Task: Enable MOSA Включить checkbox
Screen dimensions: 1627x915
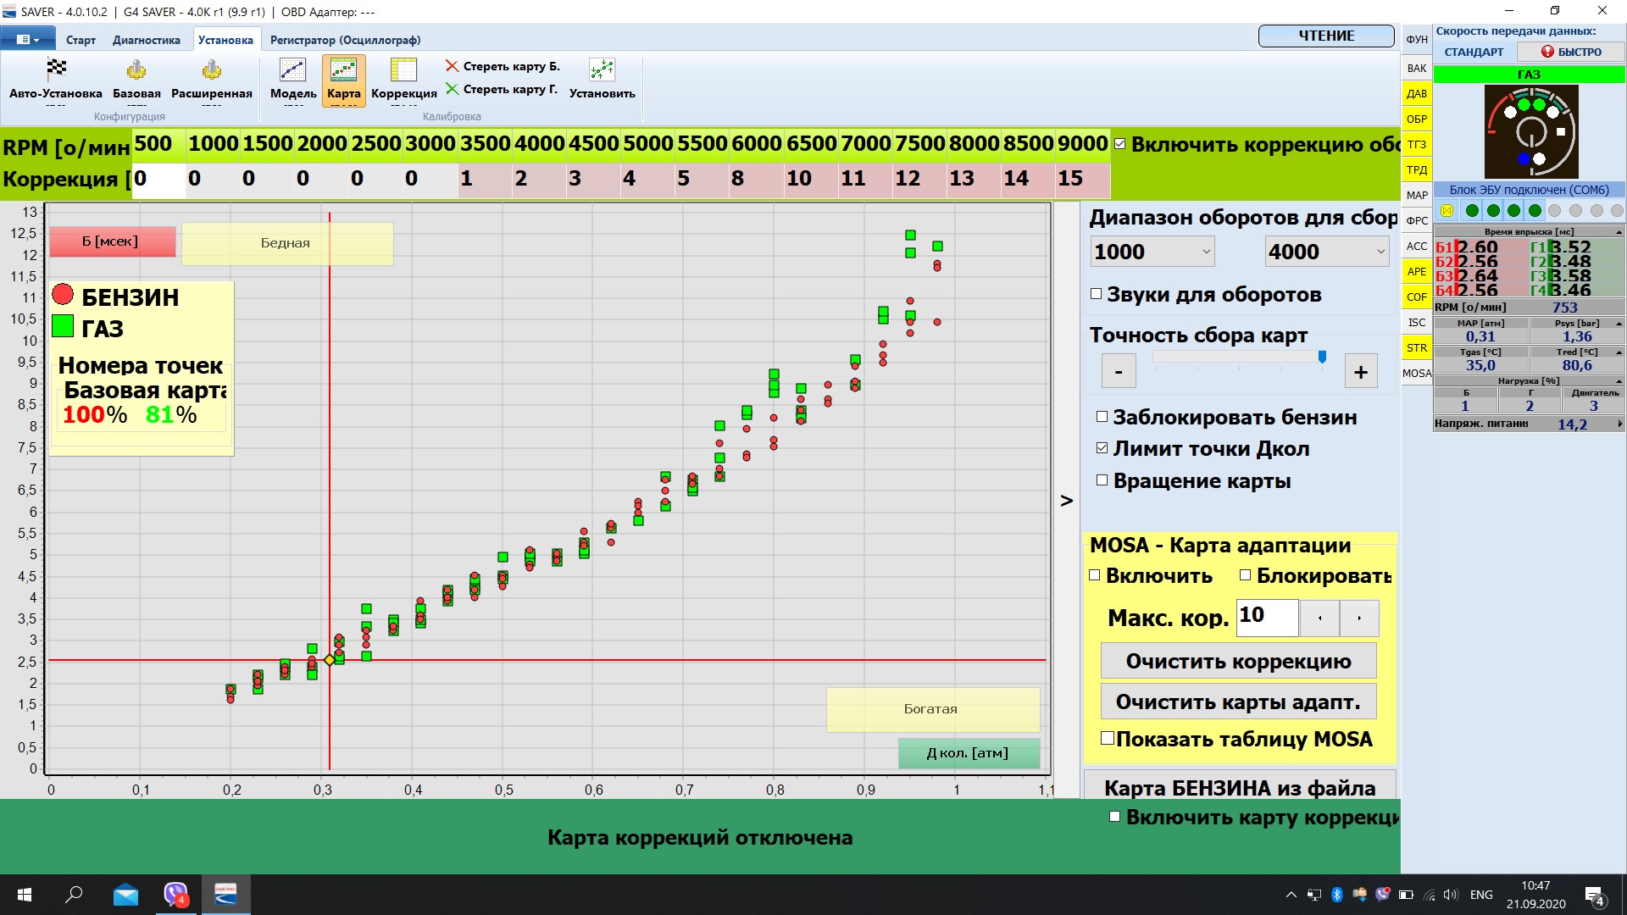Action: 1095,575
